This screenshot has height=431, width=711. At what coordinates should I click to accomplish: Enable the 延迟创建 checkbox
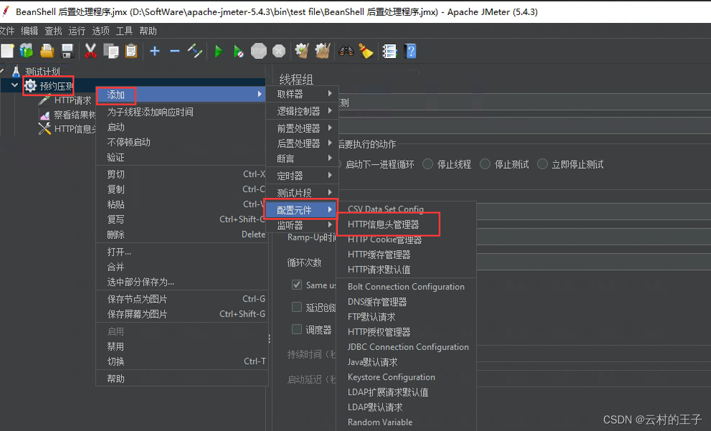click(297, 307)
